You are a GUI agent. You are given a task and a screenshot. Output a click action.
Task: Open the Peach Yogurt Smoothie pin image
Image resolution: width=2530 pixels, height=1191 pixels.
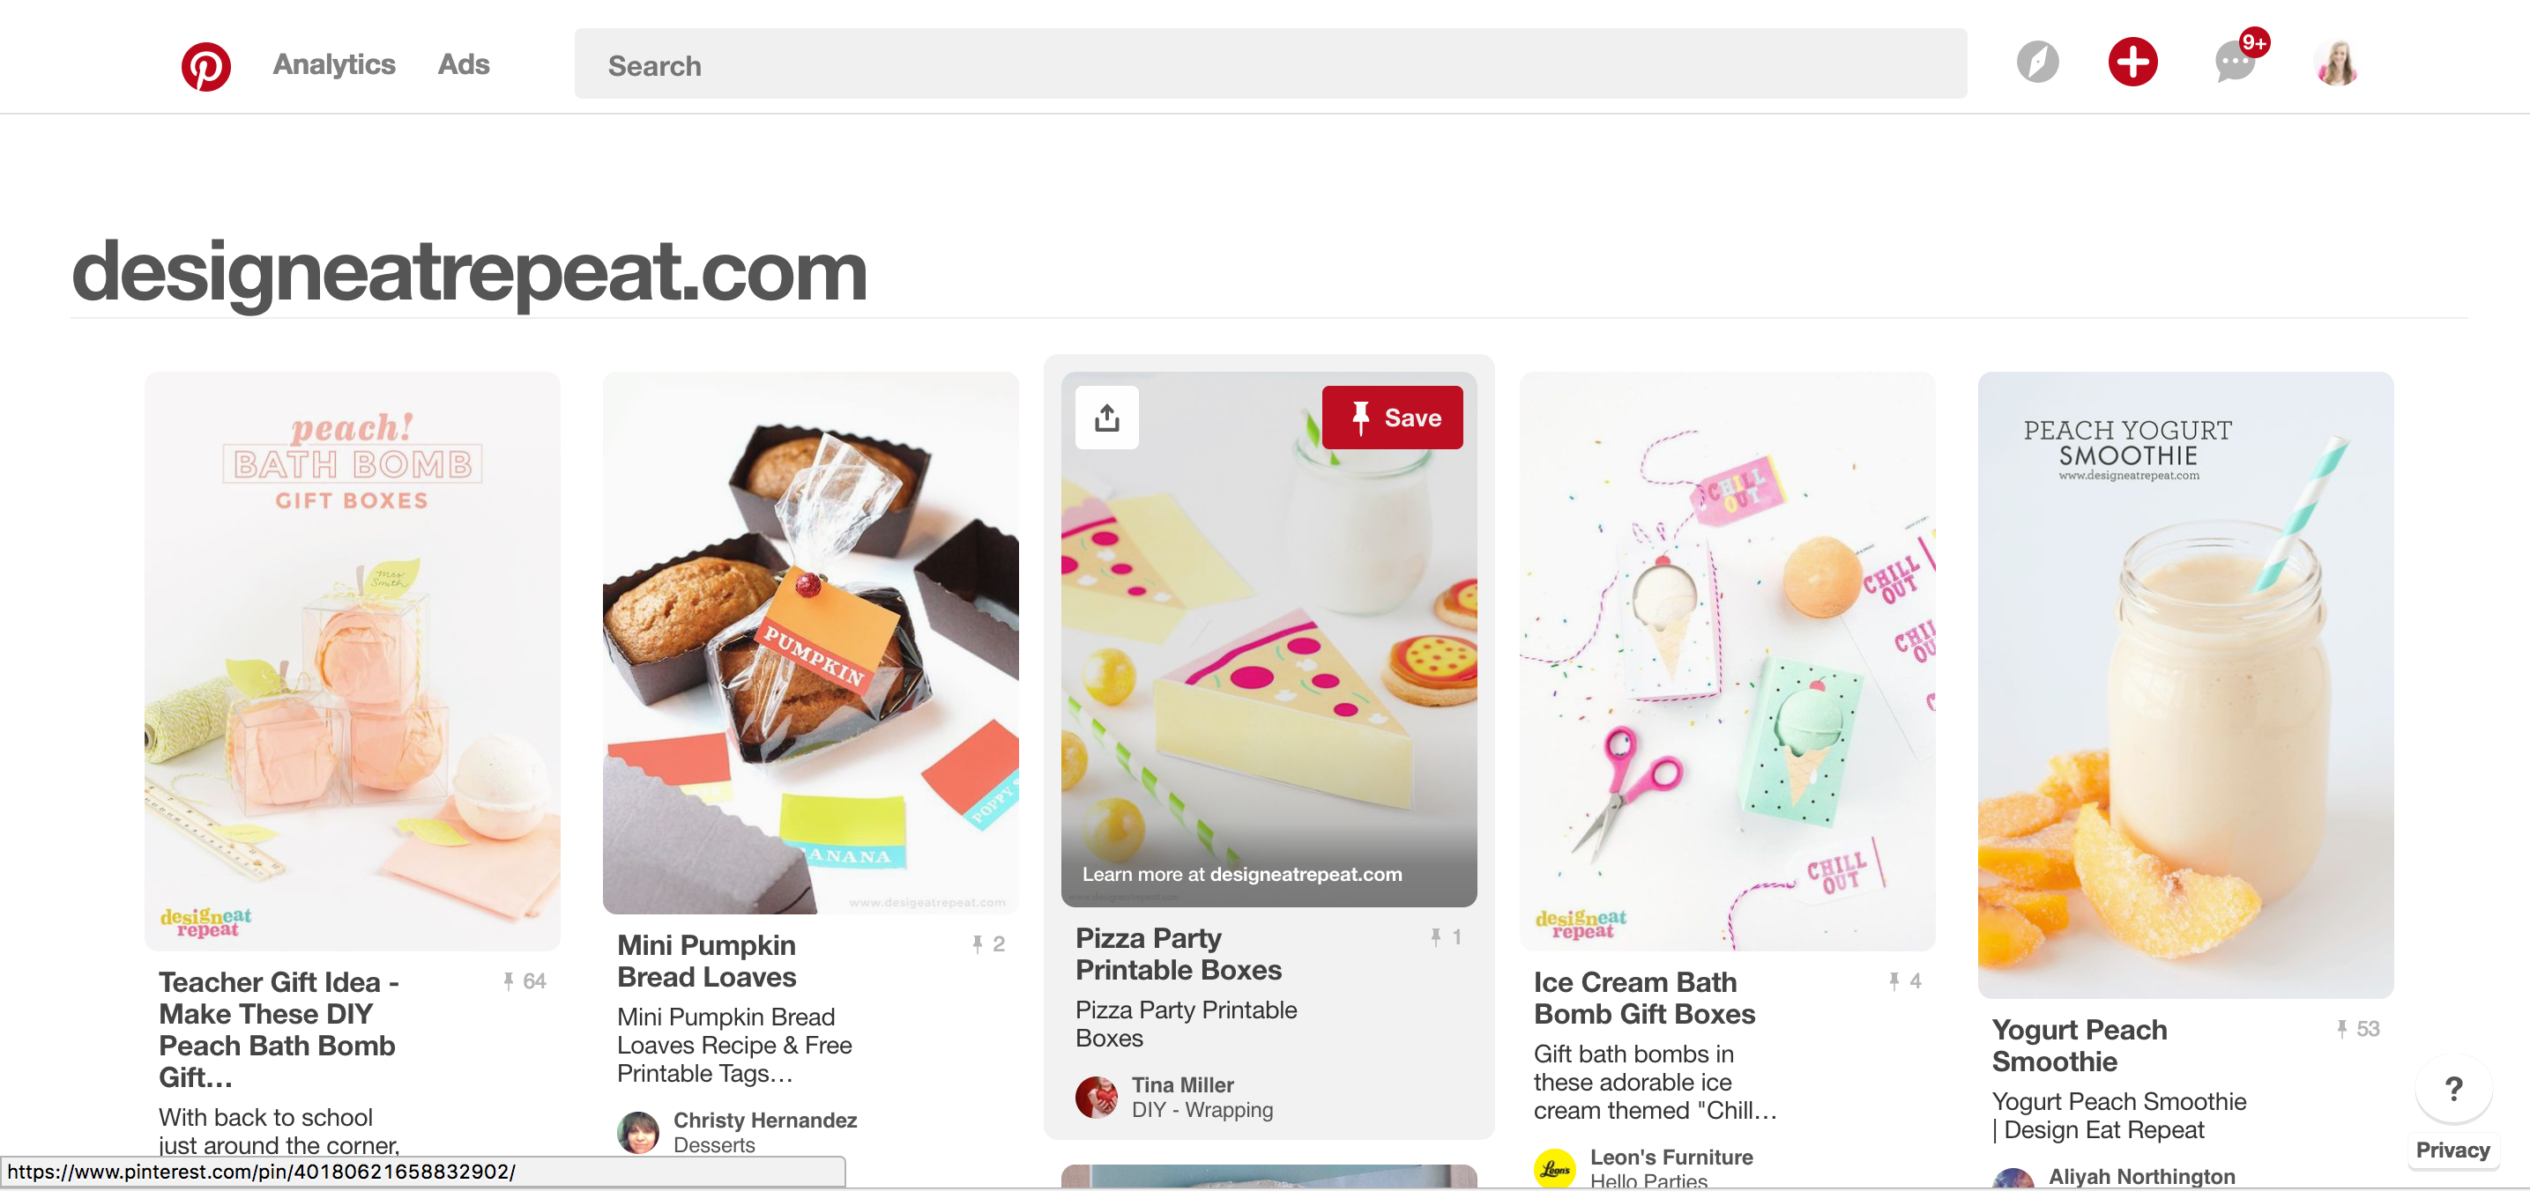2185,684
